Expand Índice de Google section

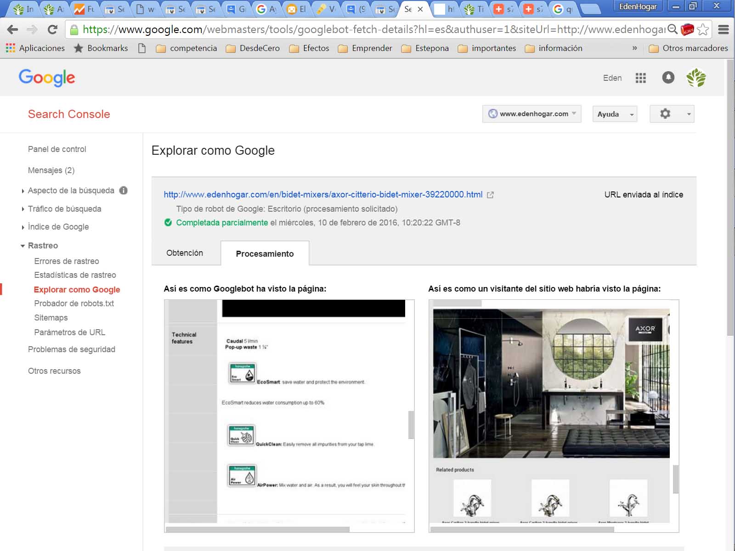click(x=58, y=227)
